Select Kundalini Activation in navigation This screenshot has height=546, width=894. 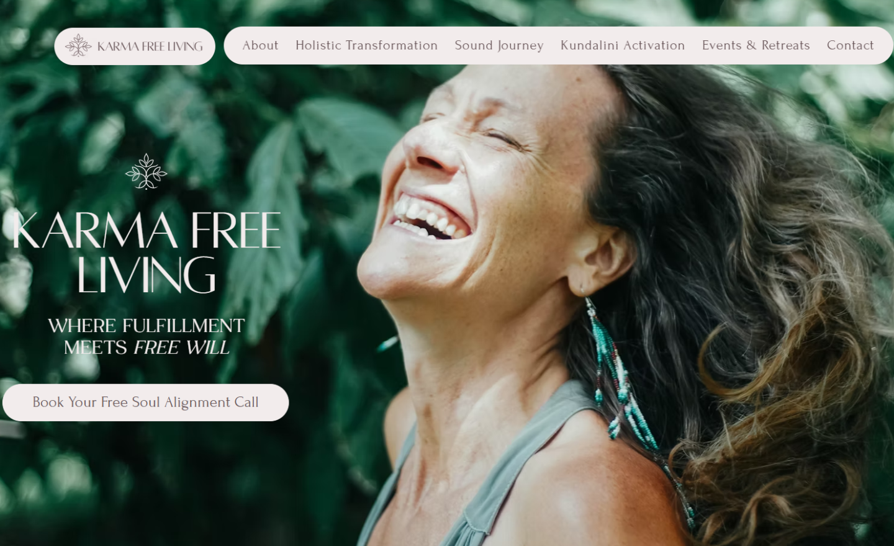623,45
